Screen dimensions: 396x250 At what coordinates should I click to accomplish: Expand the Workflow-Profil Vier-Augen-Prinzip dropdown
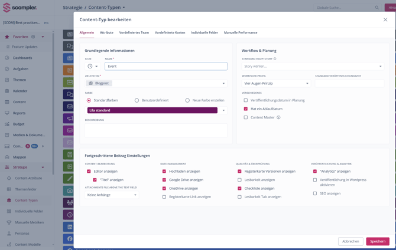point(276,84)
